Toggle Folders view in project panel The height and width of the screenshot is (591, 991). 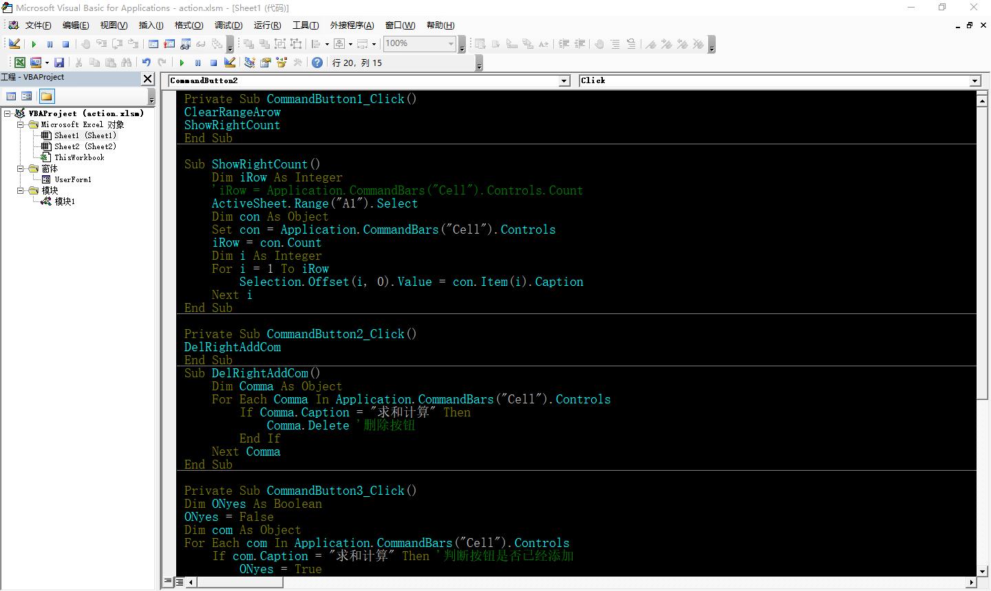coord(46,96)
